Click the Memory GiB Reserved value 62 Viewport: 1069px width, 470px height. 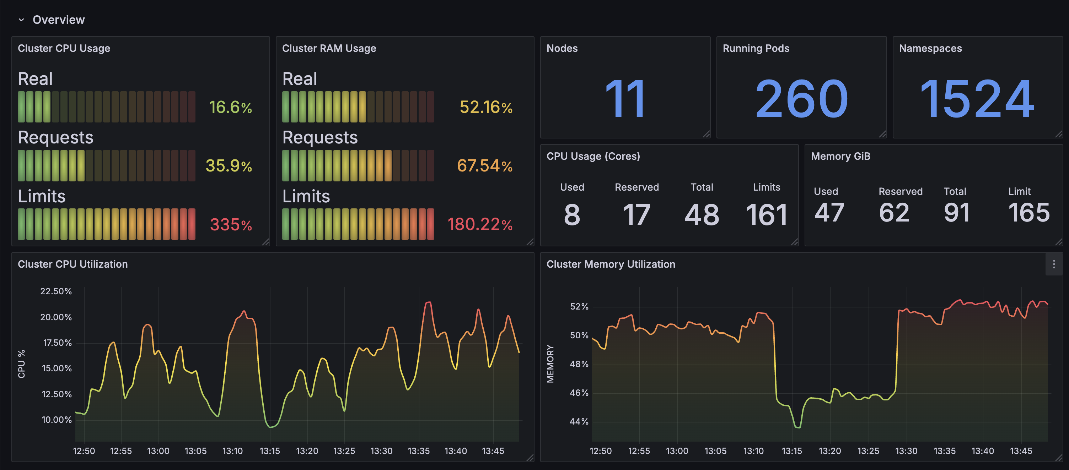click(x=894, y=213)
